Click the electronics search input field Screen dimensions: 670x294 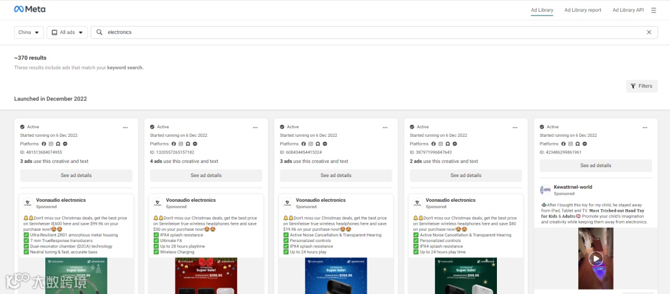point(374,32)
